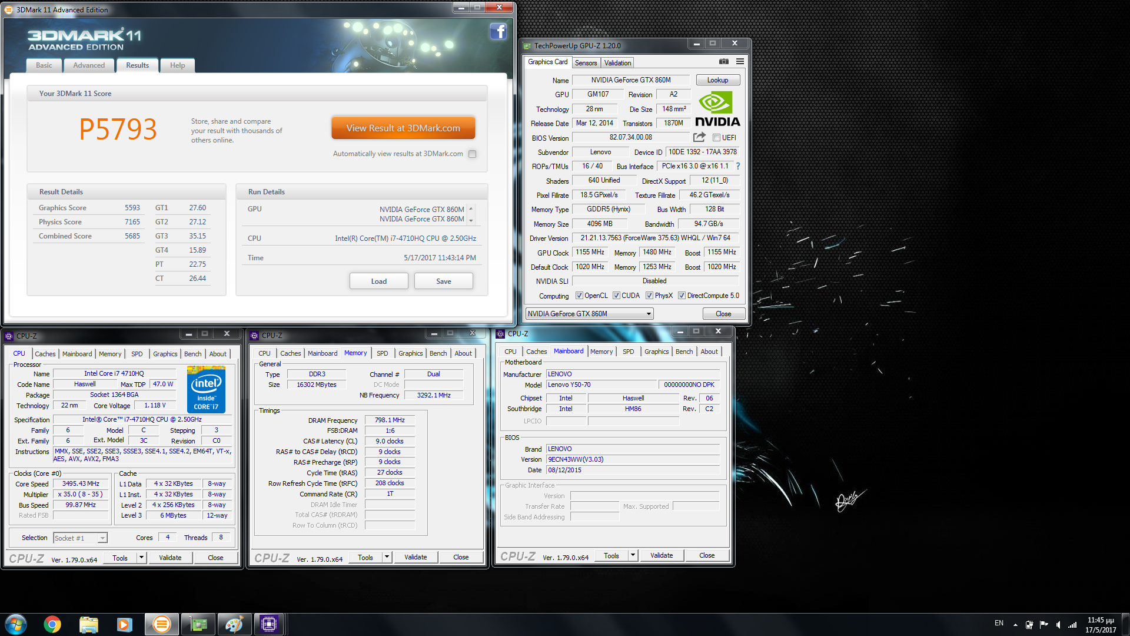Switch to the Advanced tab in 3DMark
Image resolution: width=1130 pixels, height=636 pixels.
[x=89, y=65]
